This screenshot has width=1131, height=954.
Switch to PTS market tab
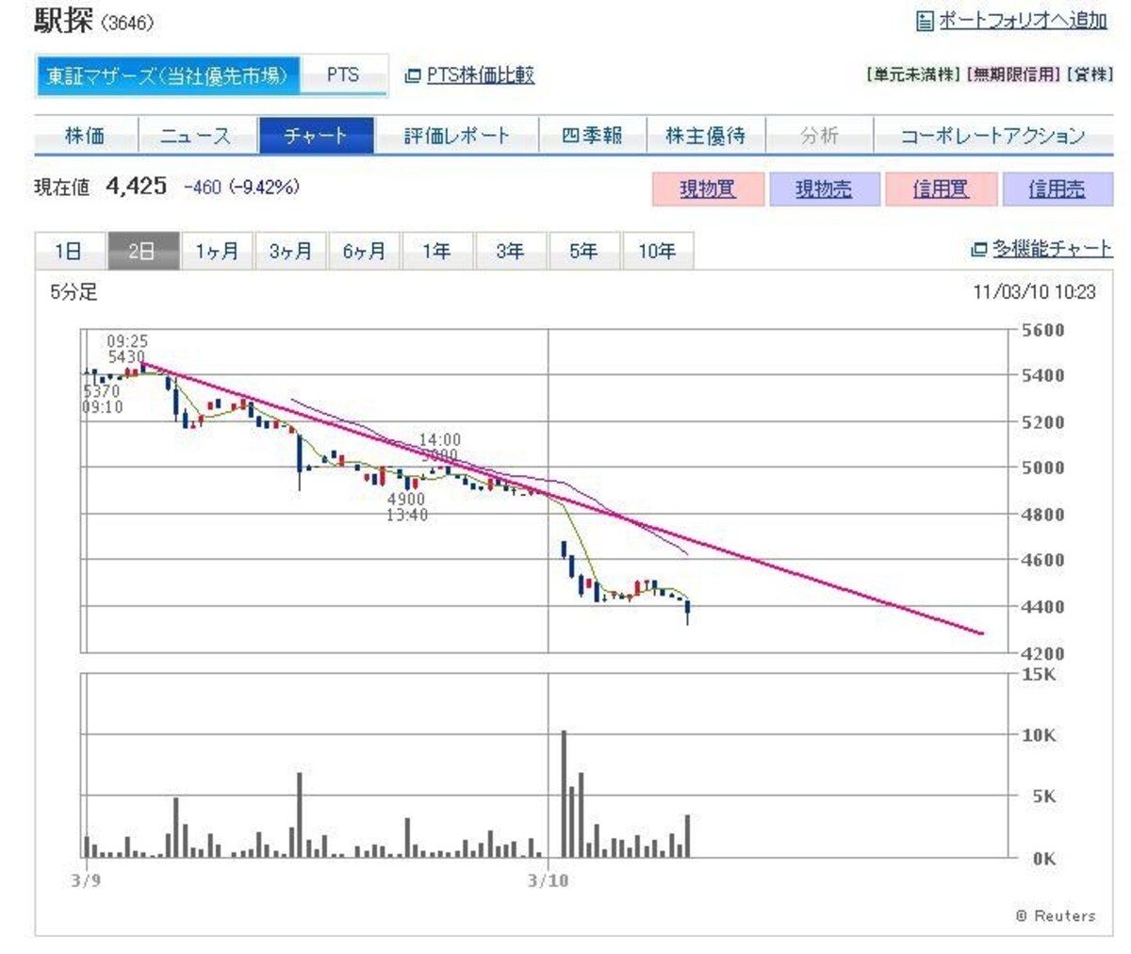point(343,74)
